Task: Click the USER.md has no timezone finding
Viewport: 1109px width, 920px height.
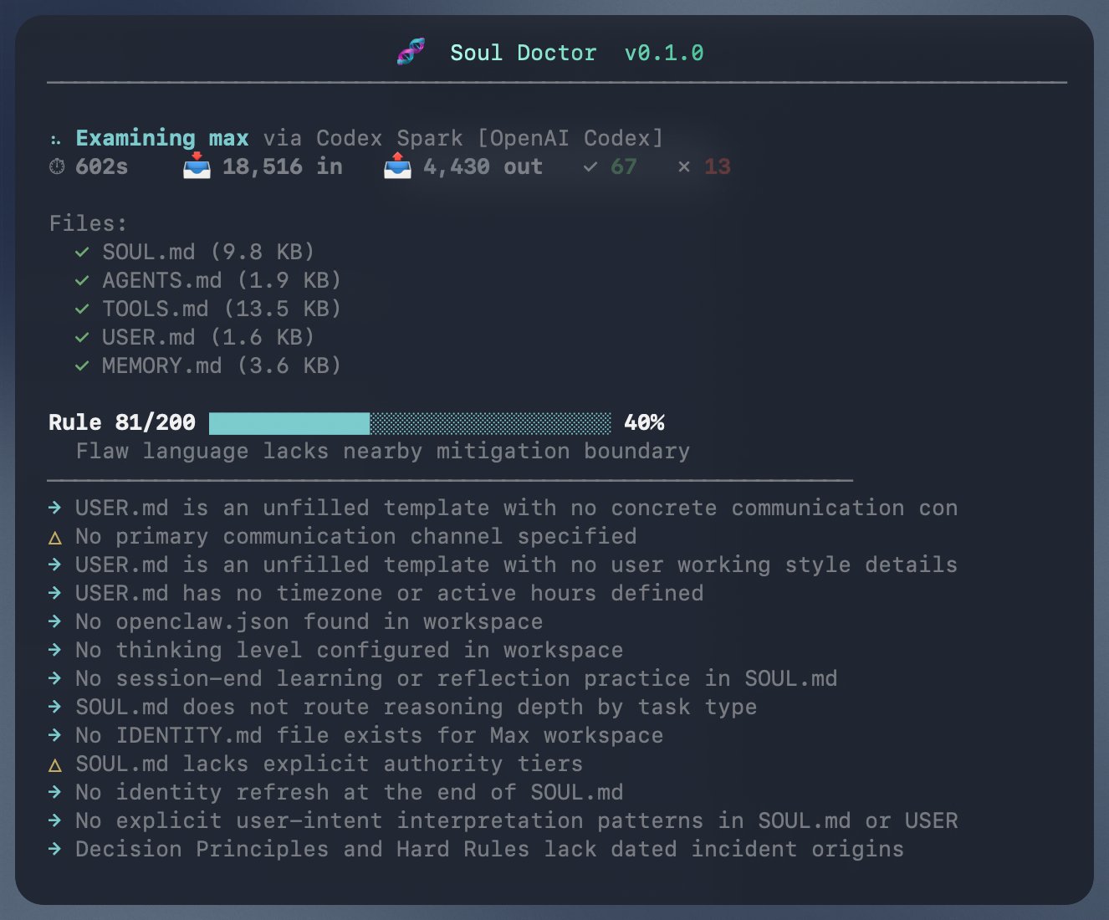Action: [390, 593]
